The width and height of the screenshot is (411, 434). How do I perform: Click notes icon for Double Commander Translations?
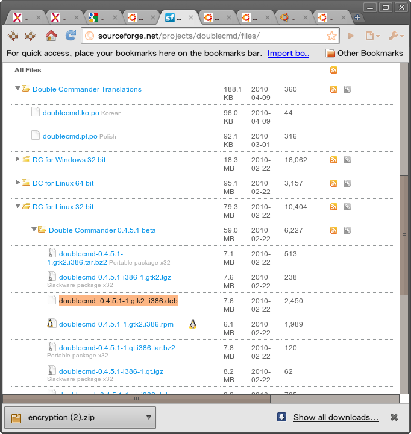tap(347, 89)
